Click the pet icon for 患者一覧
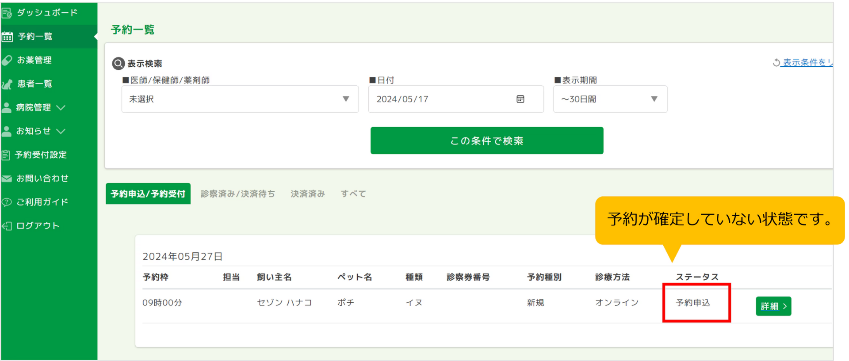 [8, 84]
